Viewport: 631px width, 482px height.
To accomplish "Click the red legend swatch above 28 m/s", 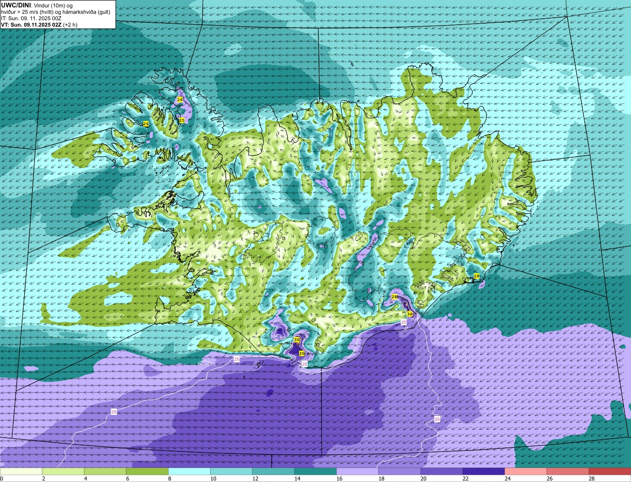I will 610,471.
